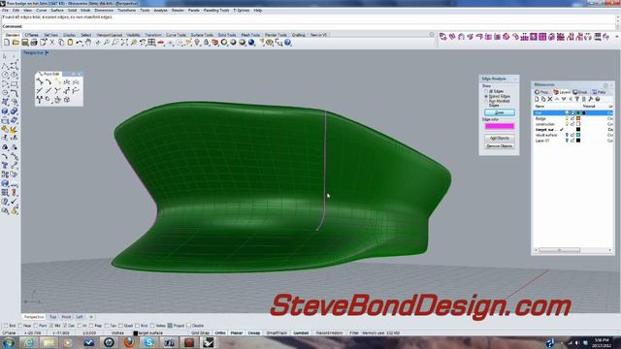Image resolution: width=621 pixels, height=349 pixels.
Task: Switch to the Curve Tools toolbar tab
Action: coord(176,35)
